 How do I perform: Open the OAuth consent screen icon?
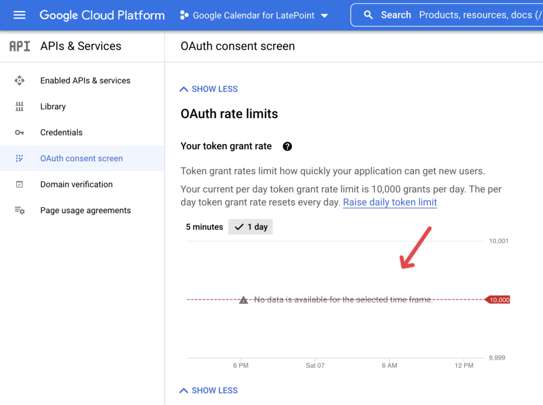click(20, 159)
